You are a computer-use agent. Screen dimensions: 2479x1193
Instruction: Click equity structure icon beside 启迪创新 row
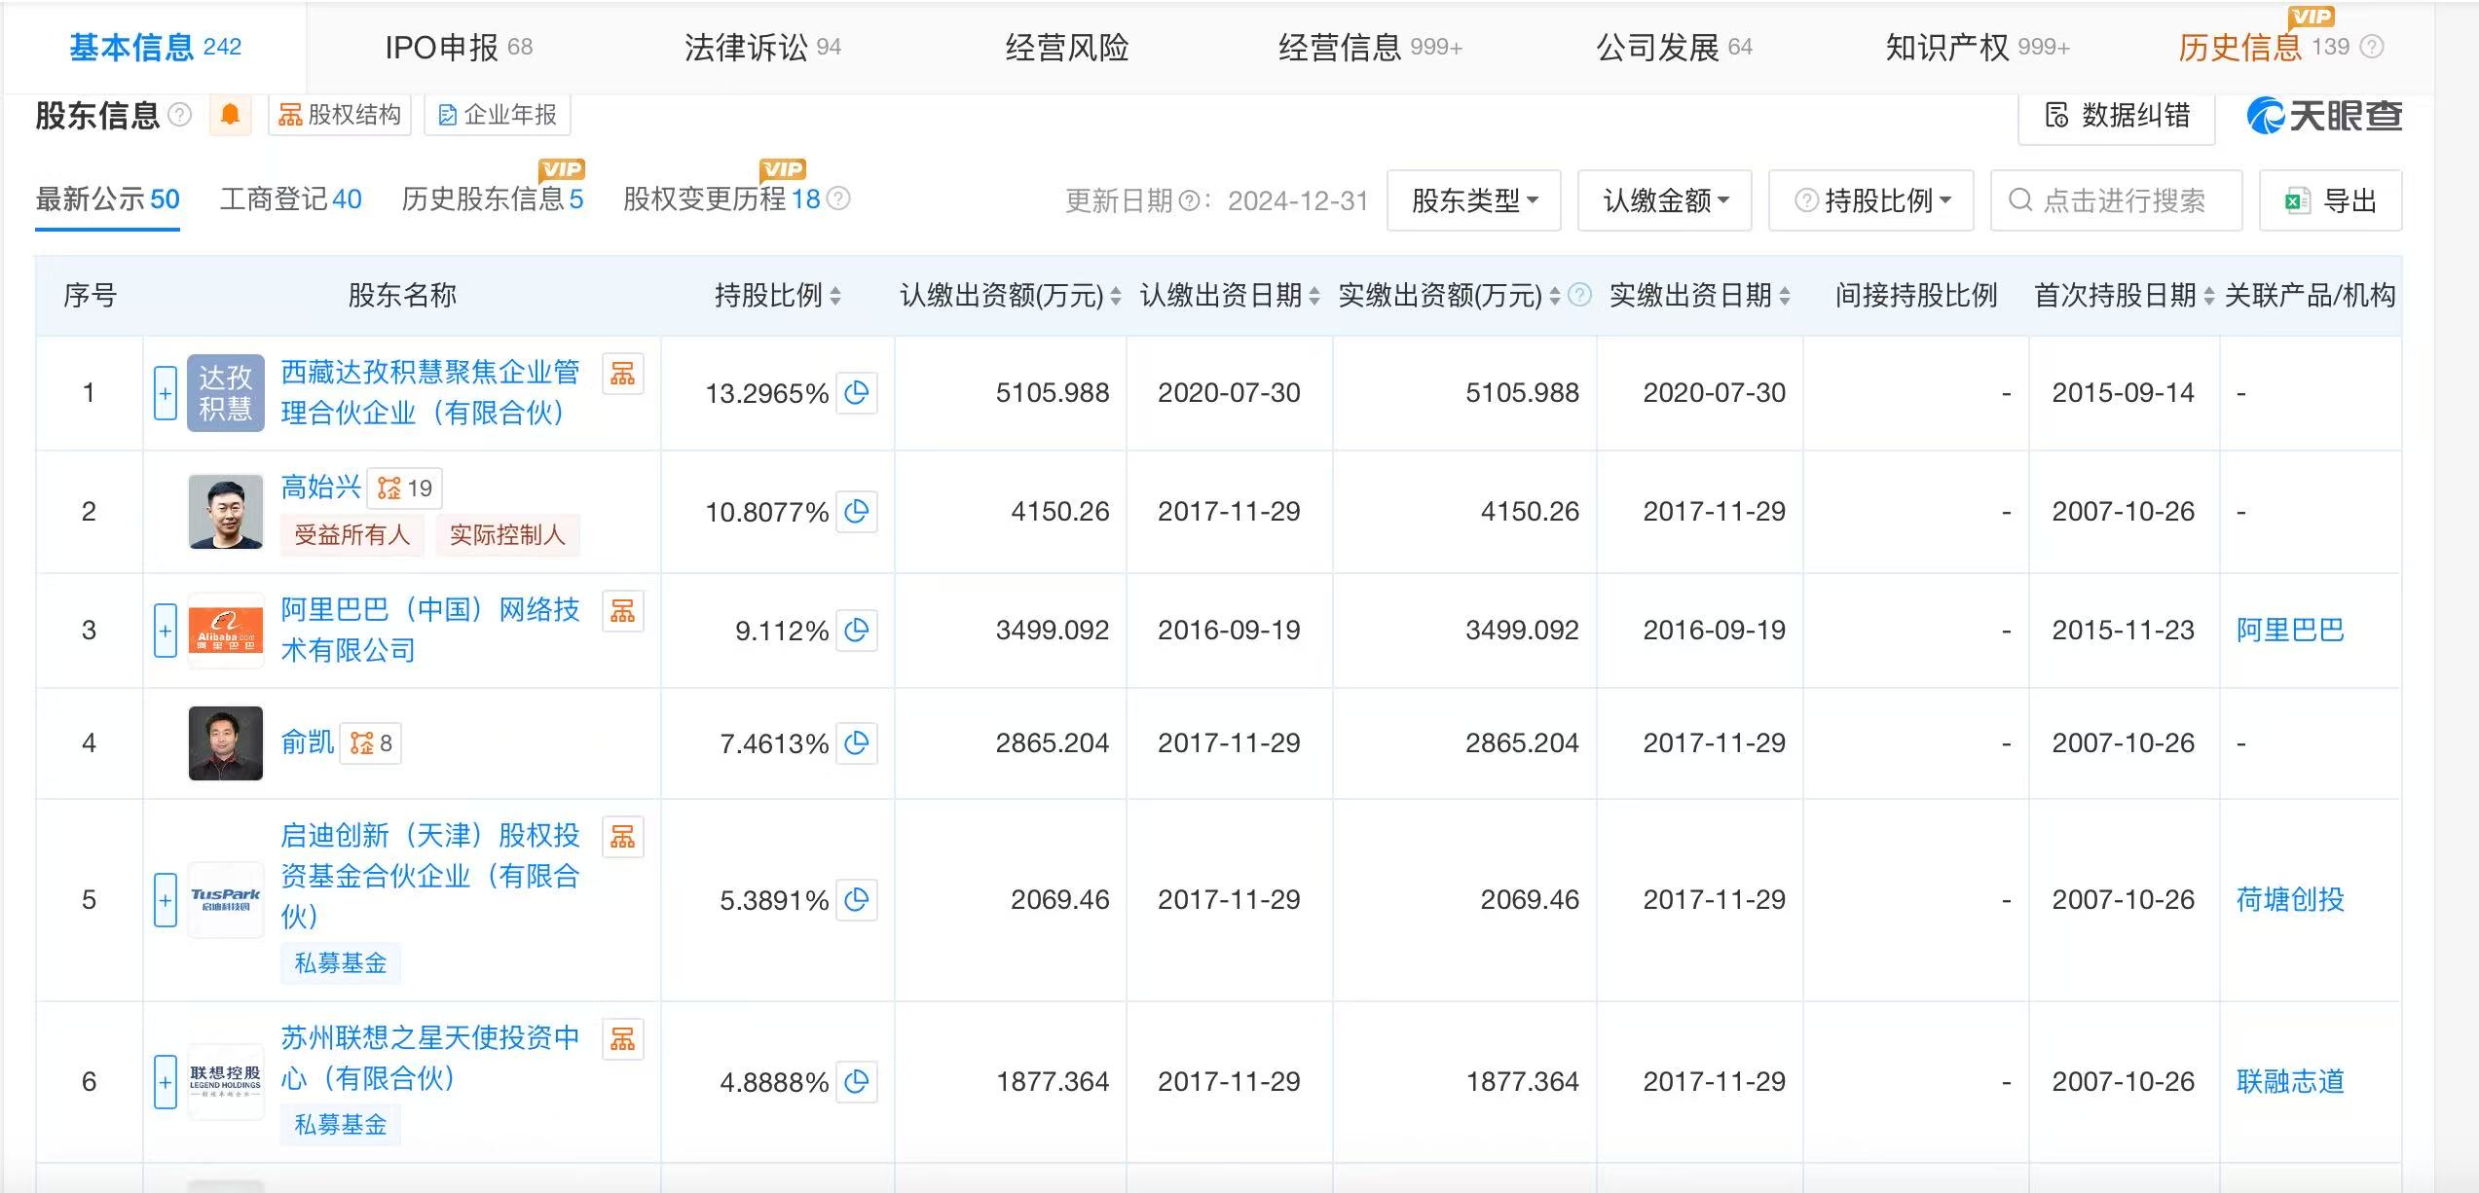(622, 837)
